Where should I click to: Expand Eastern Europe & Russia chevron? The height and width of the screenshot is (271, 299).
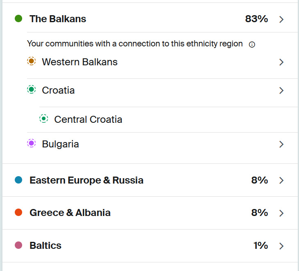coord(281,180)
